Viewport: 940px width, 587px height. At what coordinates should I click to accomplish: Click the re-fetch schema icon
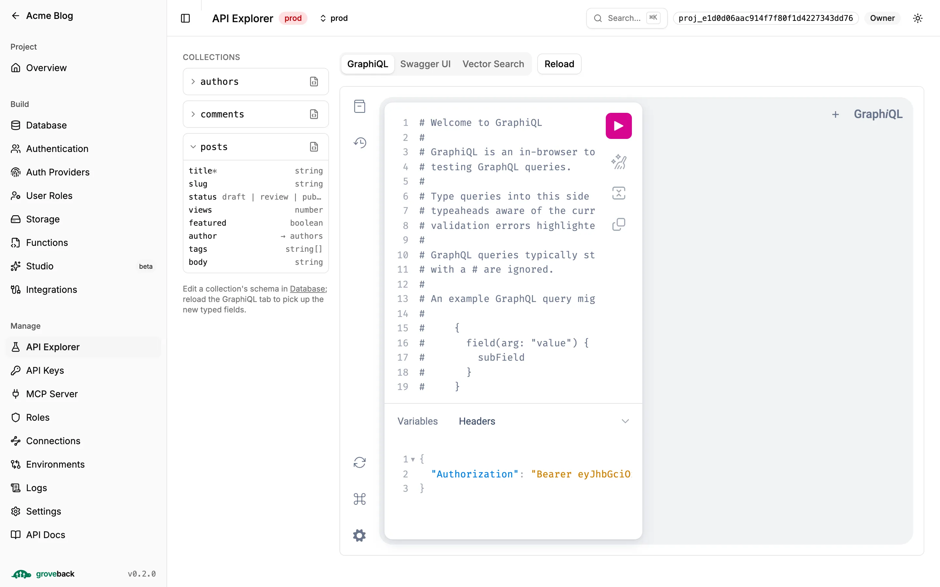[x=359, y=462]
